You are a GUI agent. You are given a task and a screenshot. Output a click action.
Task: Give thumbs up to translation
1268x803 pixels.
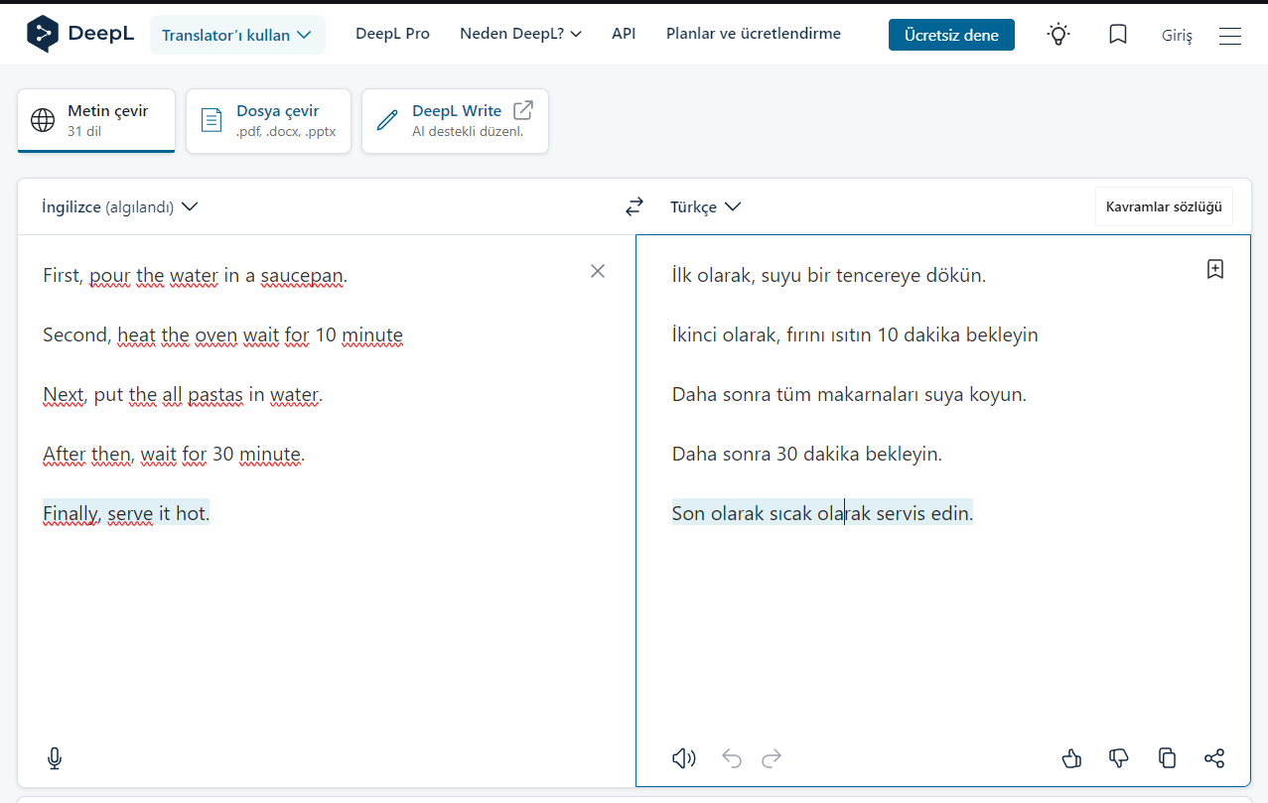[x=1071, y=758]
